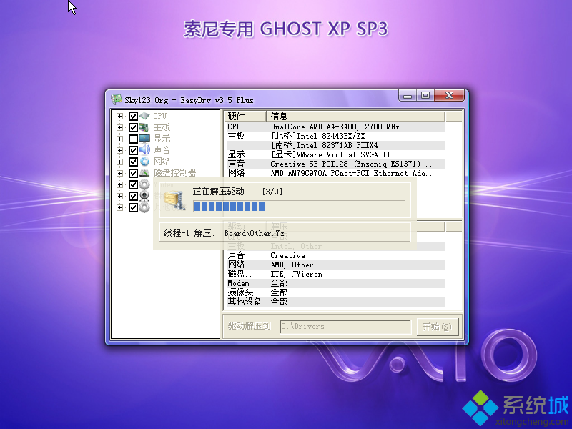Expand the tree's last row node
Image resolution: width=572 pixels, height=429 pixels.
pyautogui.click(x=119, y=207)
